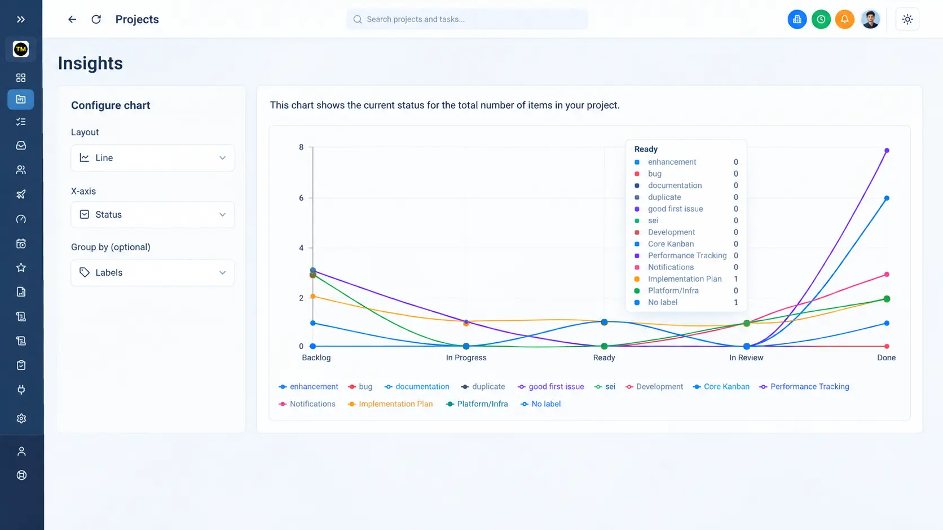Toggle Core Kanban legend series

[721, 387]
